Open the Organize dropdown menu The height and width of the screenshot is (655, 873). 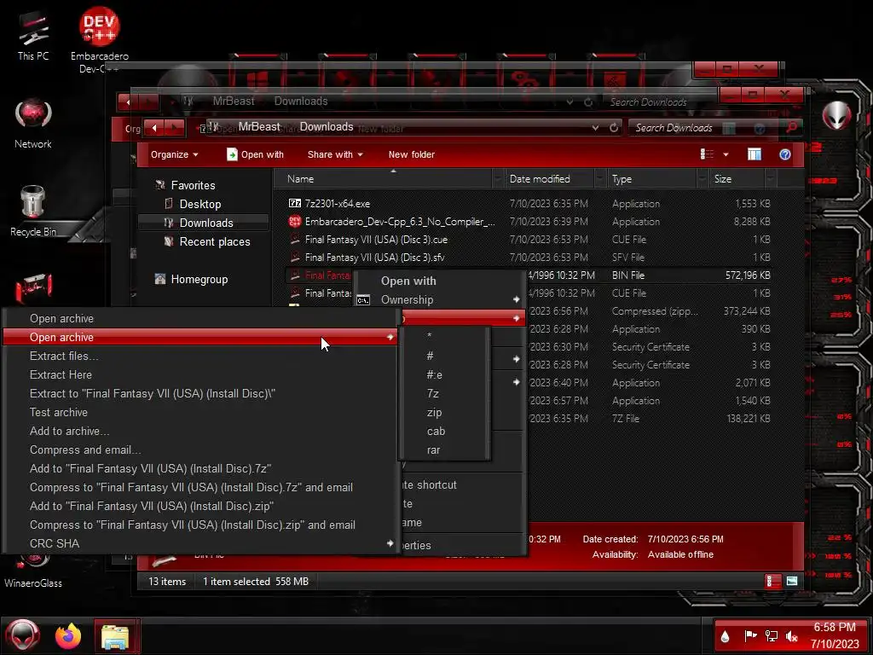[x=174, y=154]
